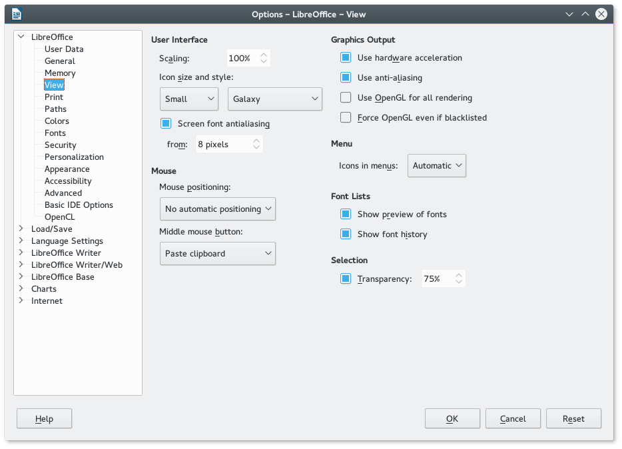Open the icon size dropdown showing Small
622x449 pixels.
(x=189, y=99)
